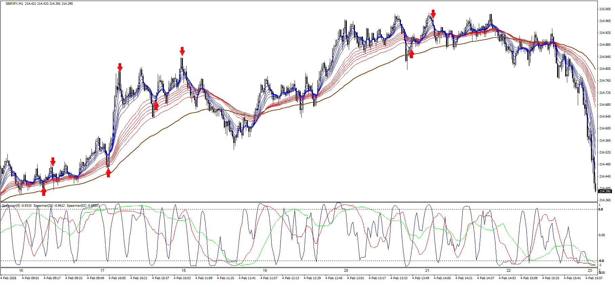Click the 4 Feb 2026 date label
The width and height of the screenshot is (615, 287).
[x=8, y=278]
